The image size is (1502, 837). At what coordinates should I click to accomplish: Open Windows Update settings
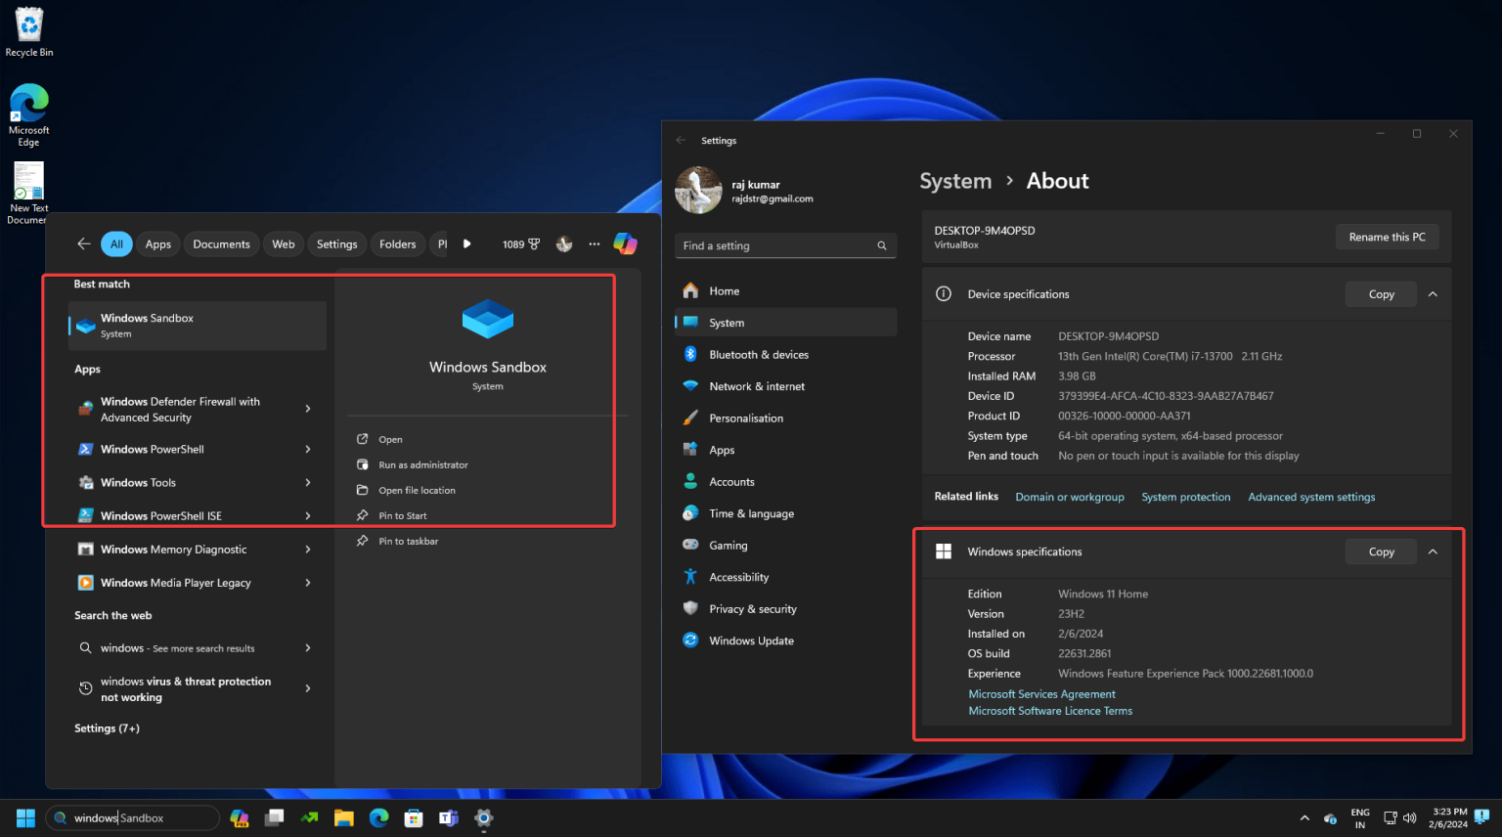click(x=751, y=639)
